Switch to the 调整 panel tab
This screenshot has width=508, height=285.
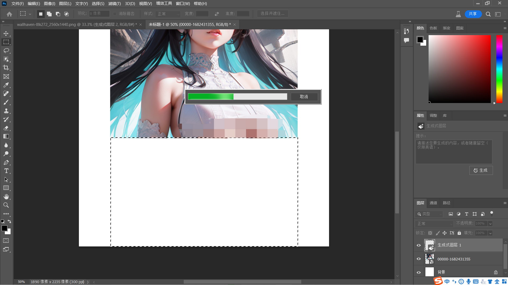(x=433, y=115)
